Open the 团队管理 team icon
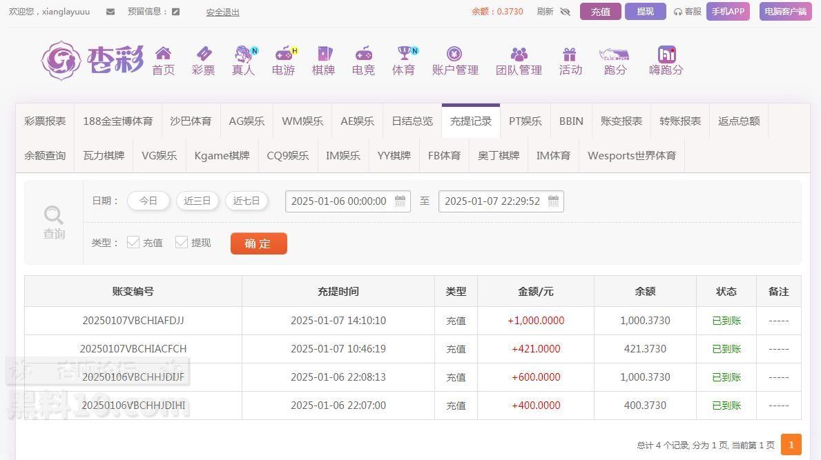The image size is (821, 460). pos(519,54)
